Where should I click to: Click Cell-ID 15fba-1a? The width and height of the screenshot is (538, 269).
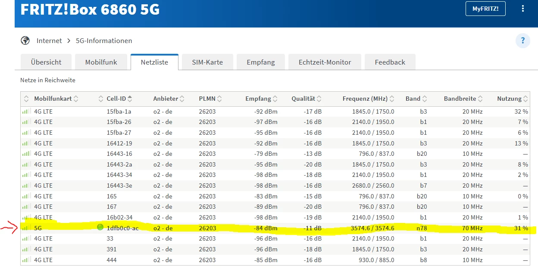[119, 111]
